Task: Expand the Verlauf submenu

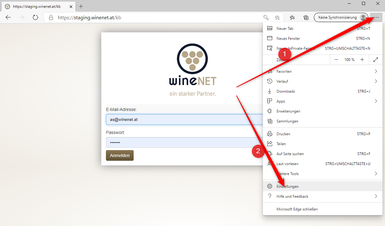Action: 376,81
